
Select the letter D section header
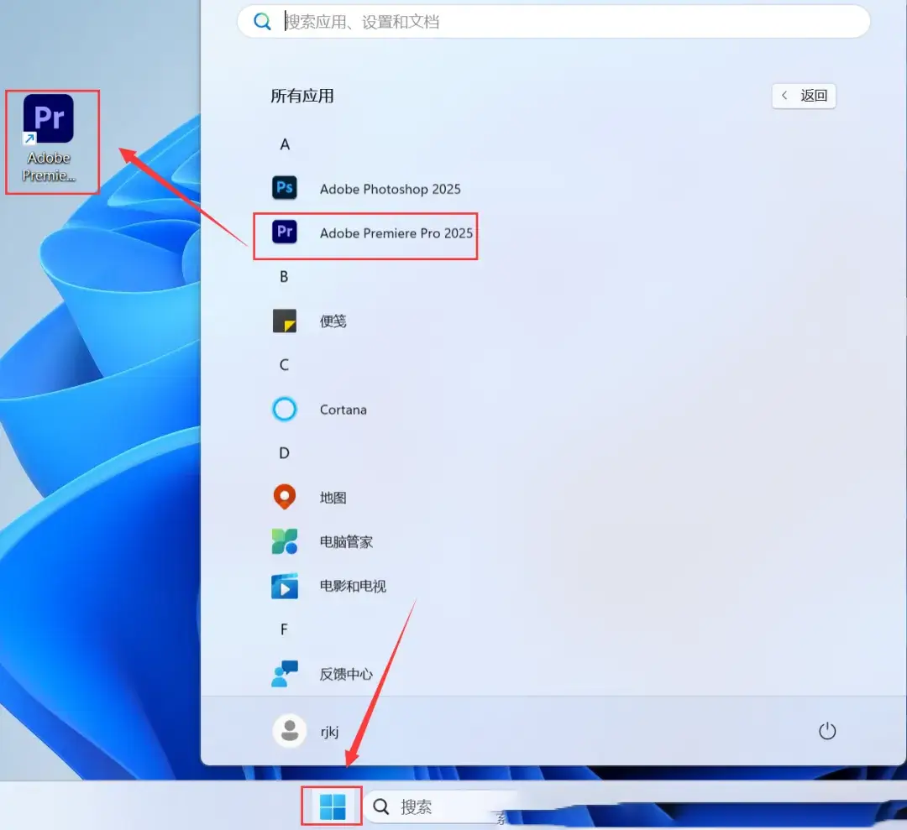coord(284,453)
